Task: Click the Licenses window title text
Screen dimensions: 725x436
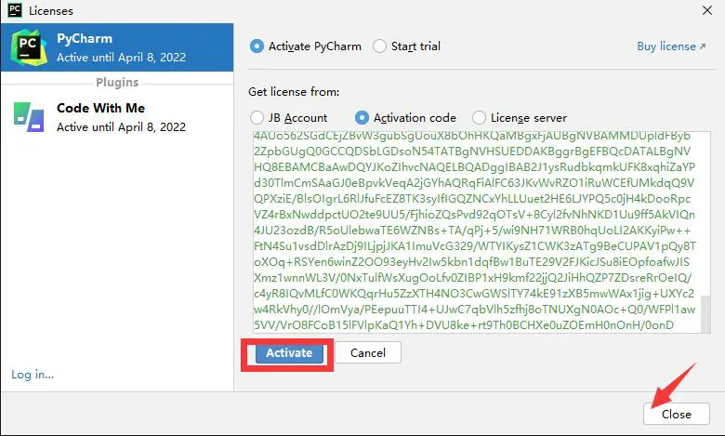Action: coord(51,10)
